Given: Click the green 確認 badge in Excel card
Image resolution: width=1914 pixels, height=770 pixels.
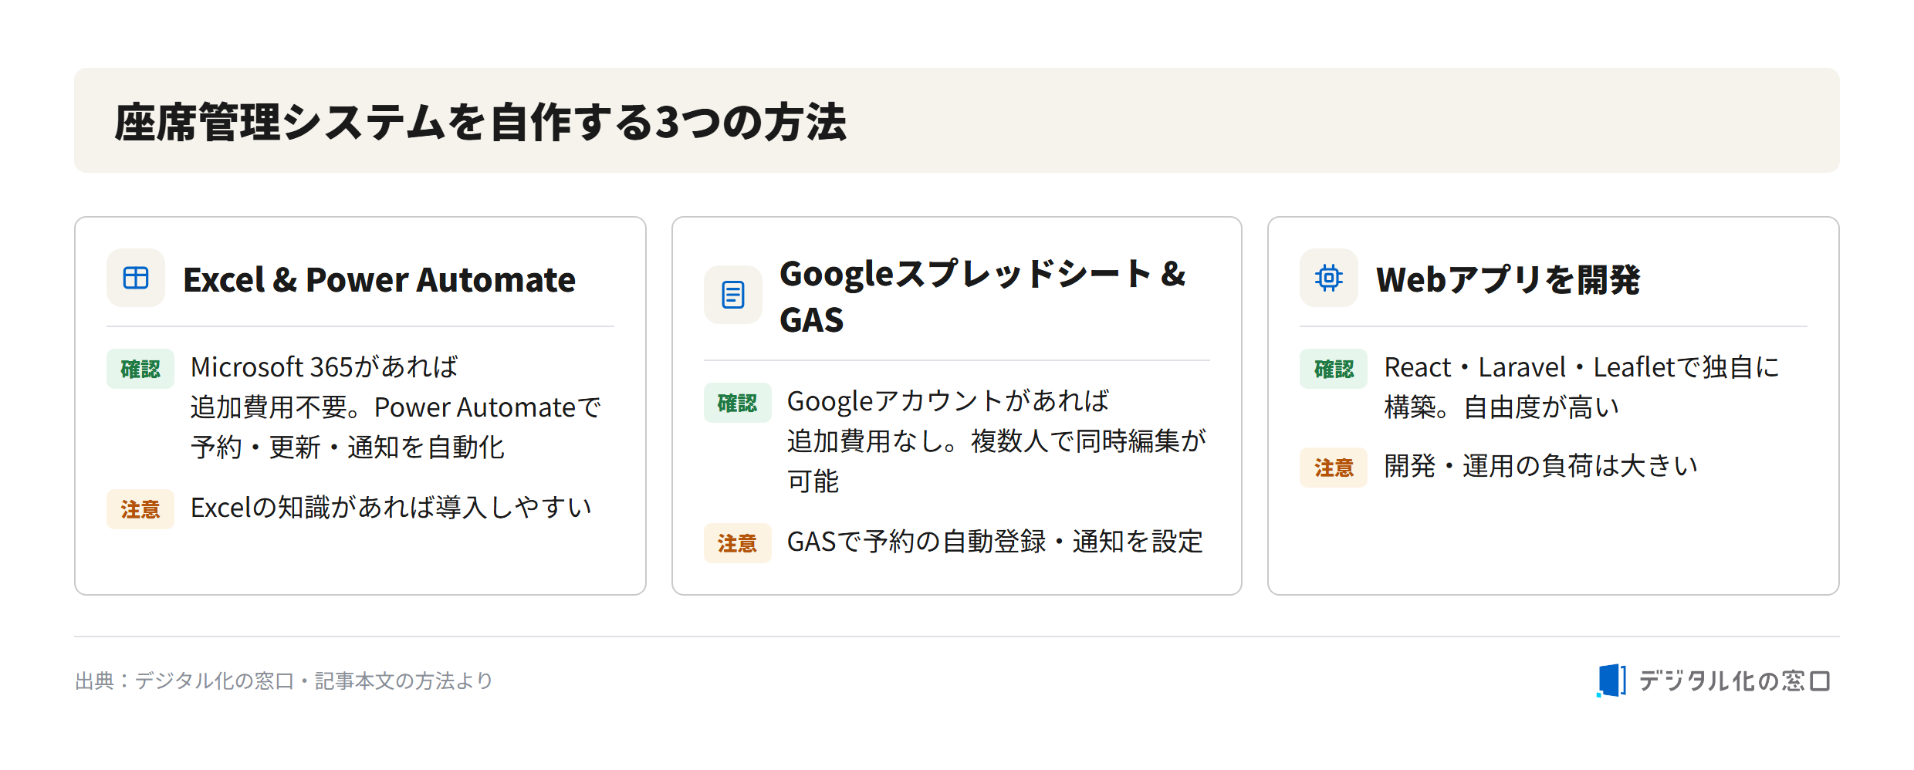Looking at the screenshot, I should click(140, 369).
